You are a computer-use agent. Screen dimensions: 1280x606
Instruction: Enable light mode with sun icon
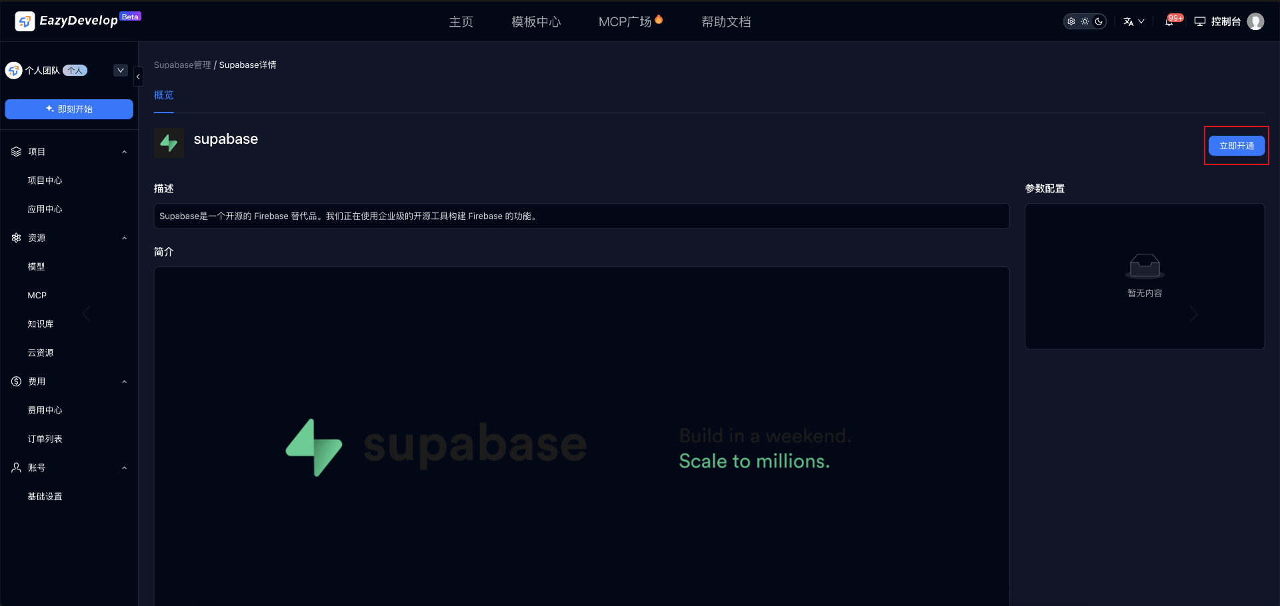click(x=1085, y=21)
